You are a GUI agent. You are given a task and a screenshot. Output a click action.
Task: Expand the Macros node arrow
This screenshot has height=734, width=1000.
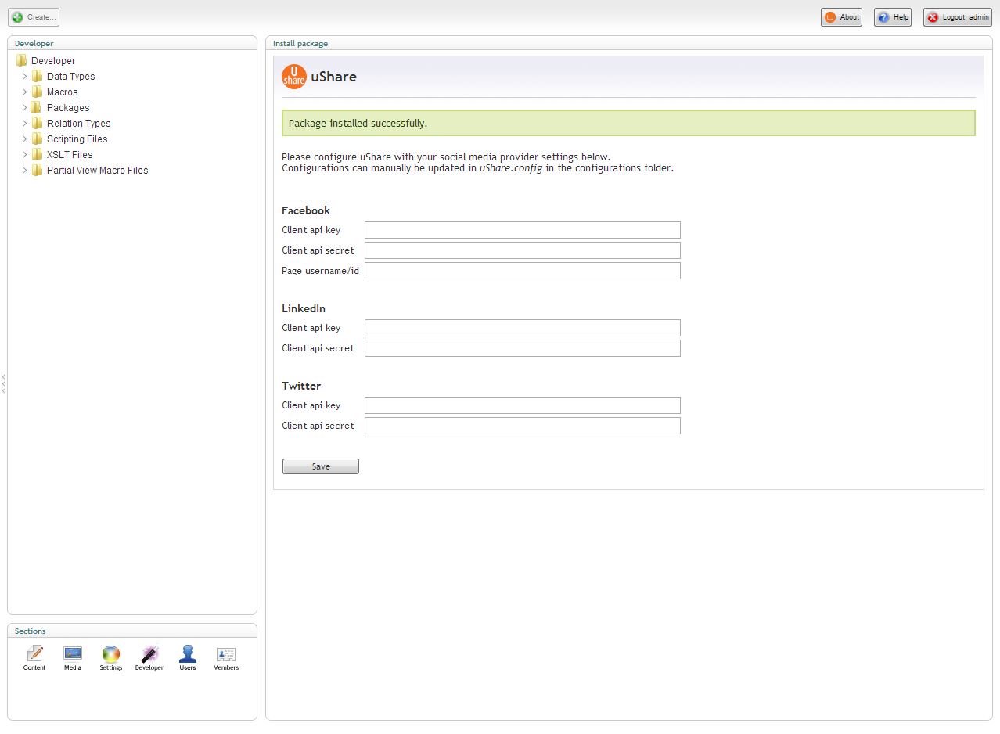[x=25, y=92]
